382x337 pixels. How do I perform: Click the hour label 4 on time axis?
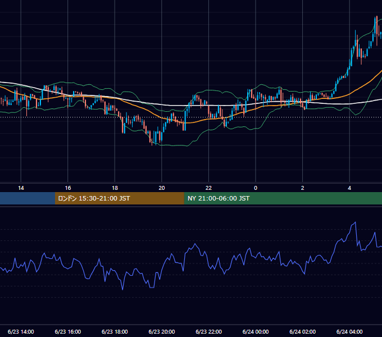(x=349, y=188)
